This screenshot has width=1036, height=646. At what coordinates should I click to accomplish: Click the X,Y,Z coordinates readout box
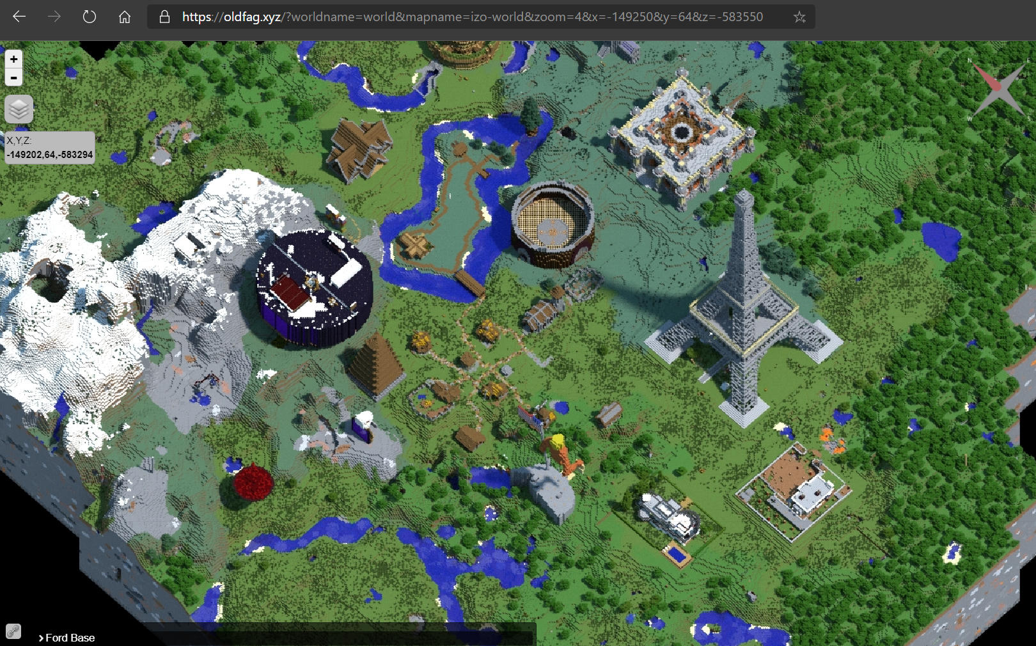[50, 148]
